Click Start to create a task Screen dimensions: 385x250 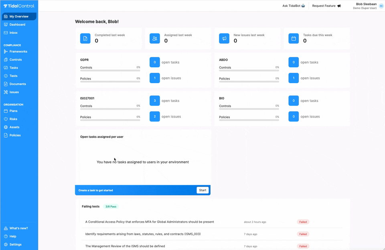203,190
